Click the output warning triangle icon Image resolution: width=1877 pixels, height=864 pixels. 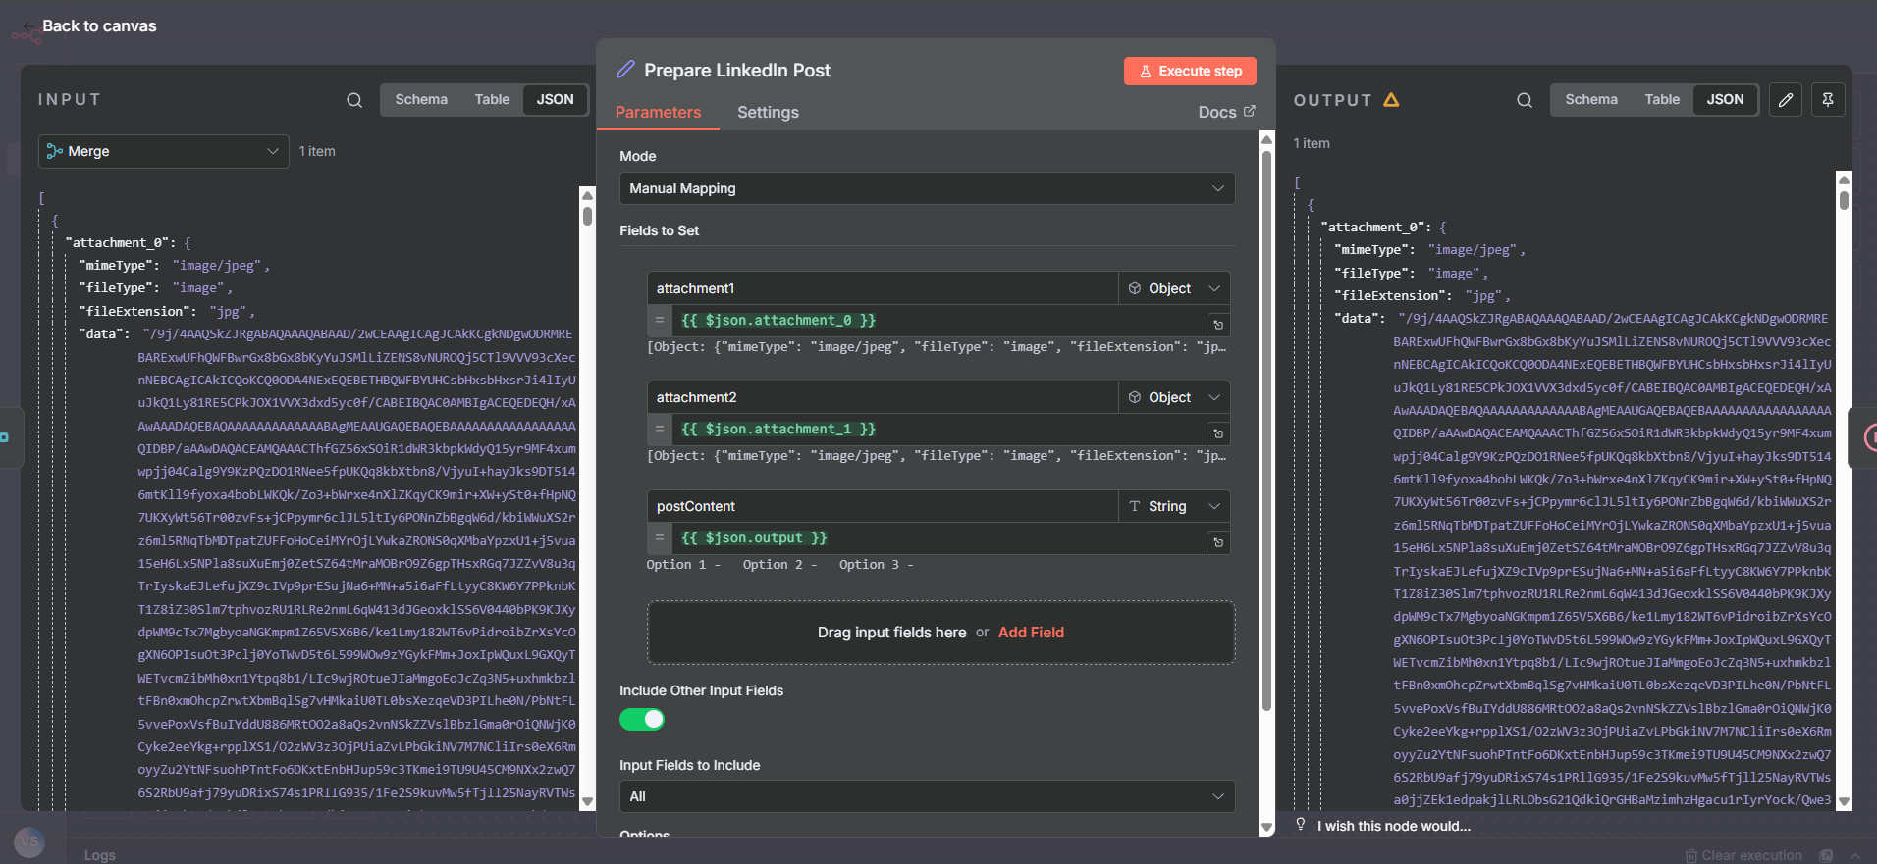[x=1391, y=100]
